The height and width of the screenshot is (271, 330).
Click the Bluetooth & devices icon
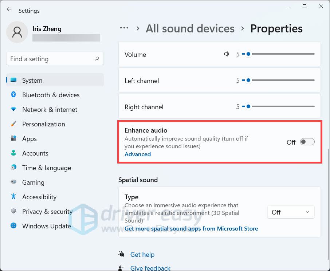click(x=13, y=95)
